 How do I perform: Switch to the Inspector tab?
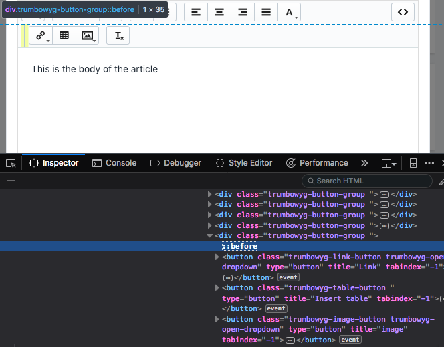tap(53, 163)
